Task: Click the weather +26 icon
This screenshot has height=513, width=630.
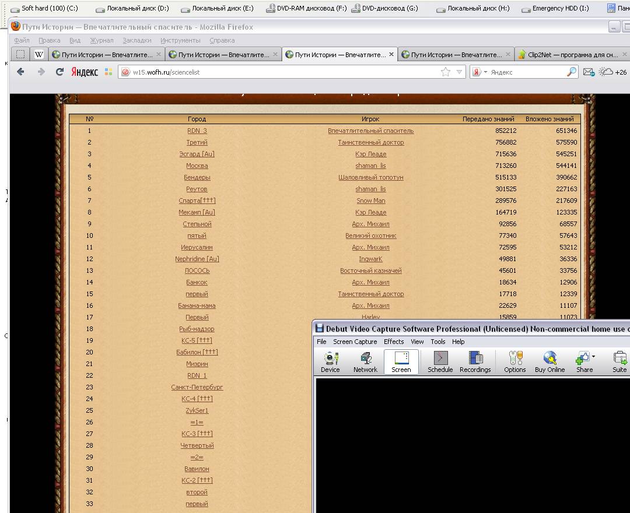Action: pos(612,72)
